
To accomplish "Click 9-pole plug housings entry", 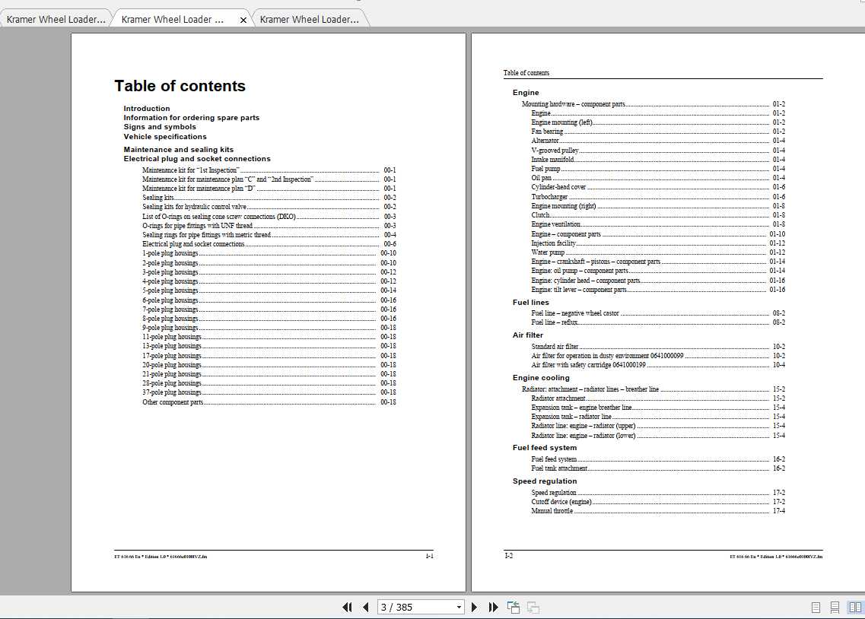I will pyautogui.click(x=269, y=328).
